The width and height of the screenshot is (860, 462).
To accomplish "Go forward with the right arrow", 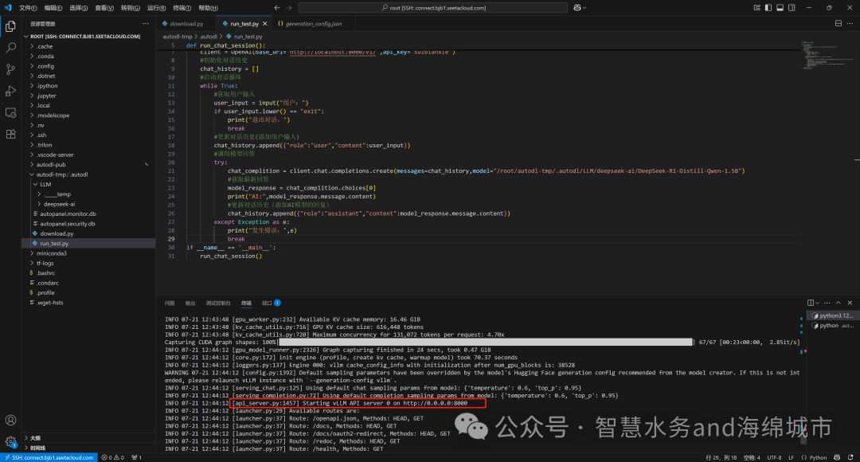I will click(289, 8).
